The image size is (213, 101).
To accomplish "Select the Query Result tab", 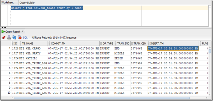I will [x=13, y=32].
